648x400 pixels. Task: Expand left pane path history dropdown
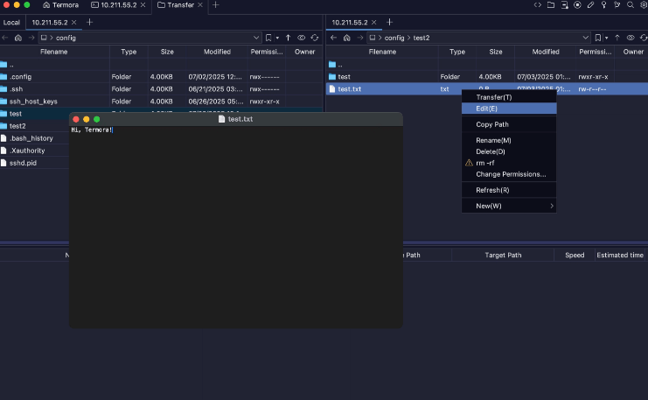click(256, 38)
